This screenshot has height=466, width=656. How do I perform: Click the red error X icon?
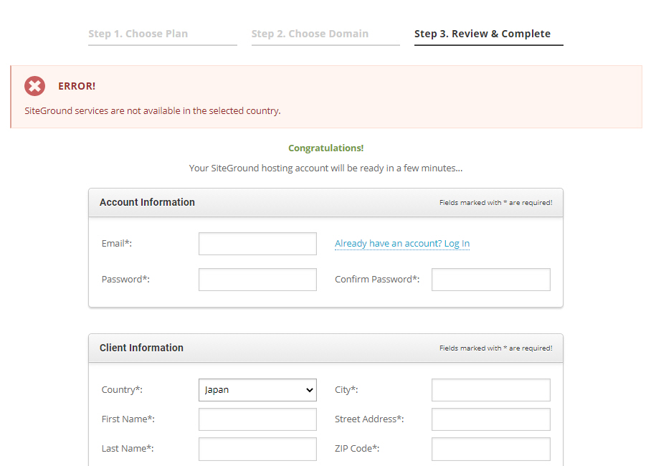[34, 86]
